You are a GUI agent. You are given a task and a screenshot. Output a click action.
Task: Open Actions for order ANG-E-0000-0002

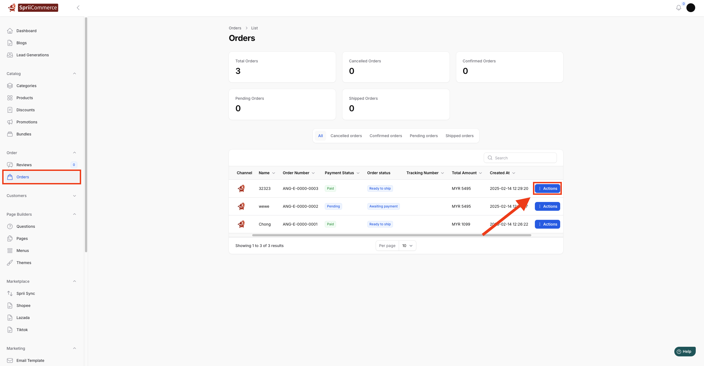tap(547, 206)
